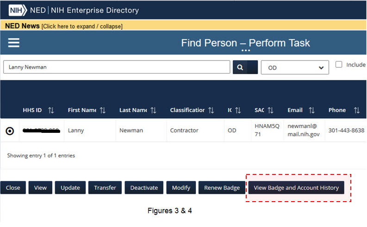Click the name search input field

117,67
